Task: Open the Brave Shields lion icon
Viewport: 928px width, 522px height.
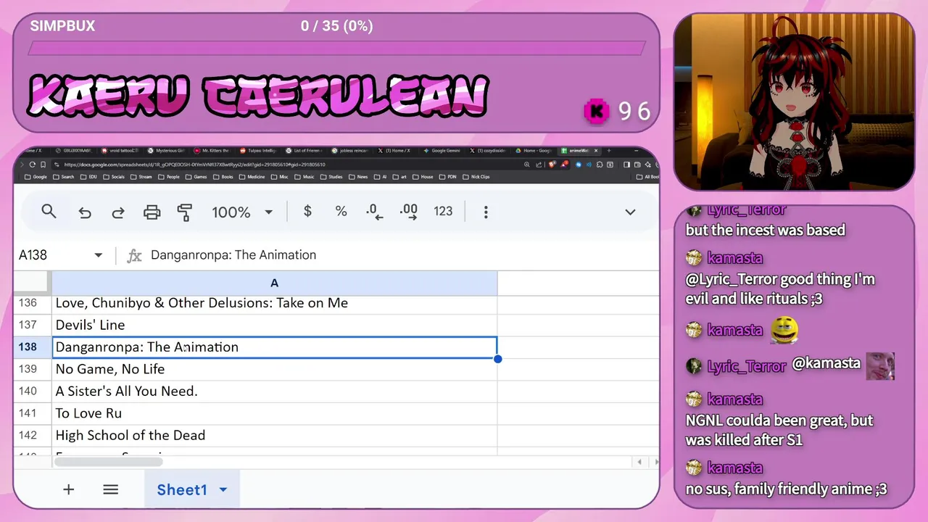Action: (x=552, y=164)
